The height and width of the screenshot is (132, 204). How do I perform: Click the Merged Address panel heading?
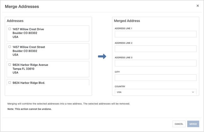[x=127, y=21]
